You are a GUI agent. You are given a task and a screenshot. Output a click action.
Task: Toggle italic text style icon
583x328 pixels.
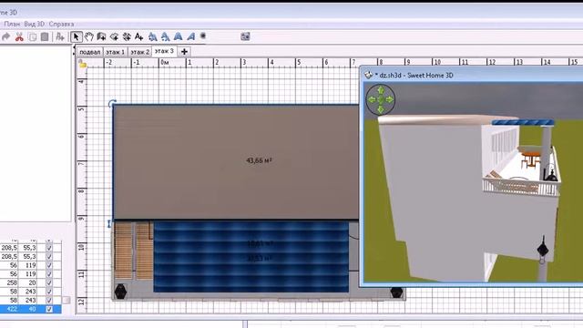191,36
